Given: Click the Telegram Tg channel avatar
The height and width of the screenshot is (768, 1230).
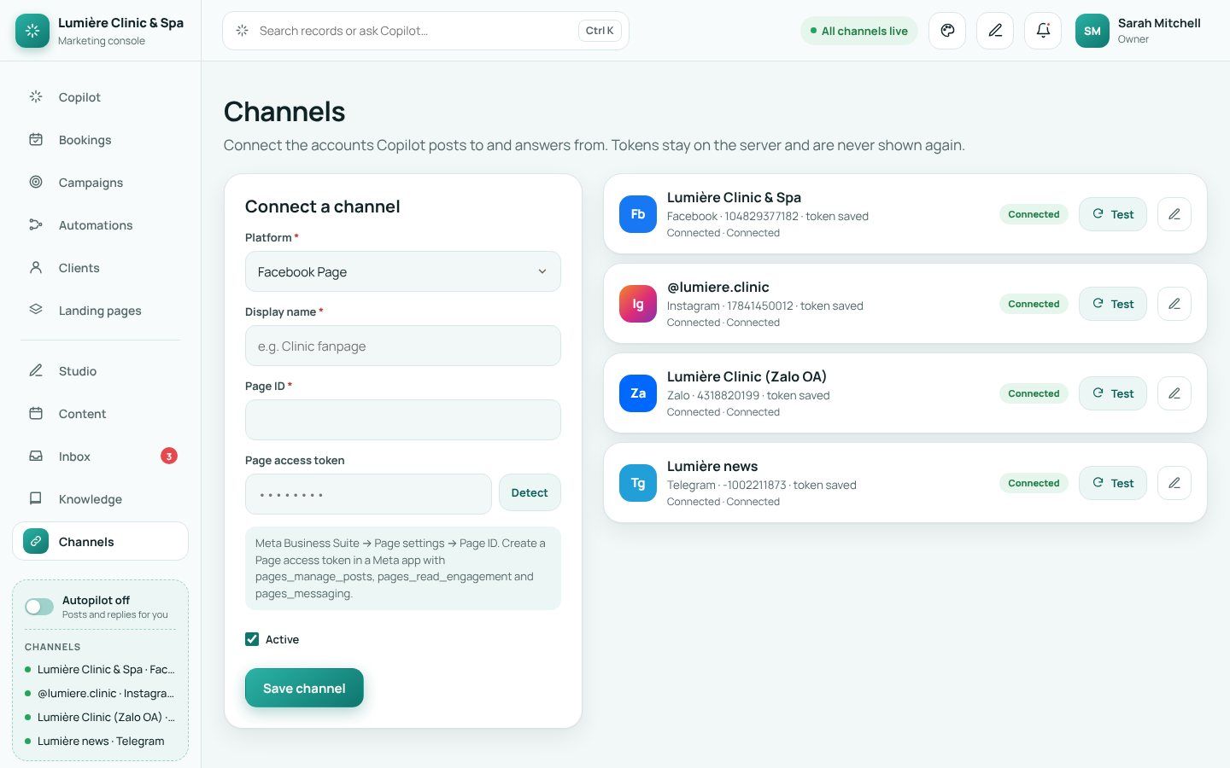Looking at the screenshot, I should 638,483.
